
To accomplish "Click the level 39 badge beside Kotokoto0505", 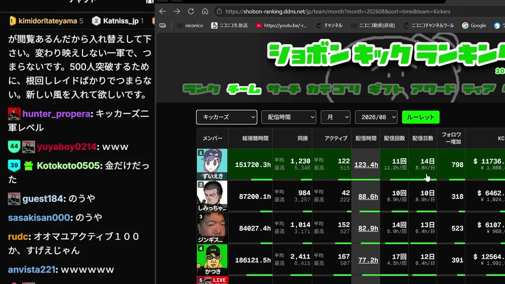I will pos(14,165).
